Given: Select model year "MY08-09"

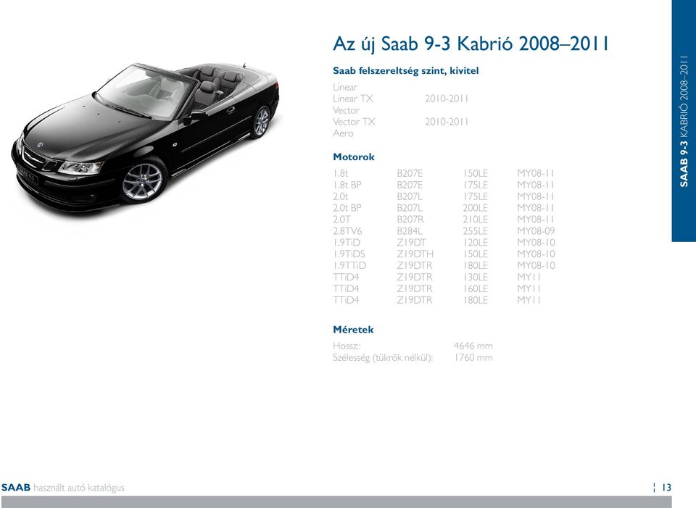Looking at the screenshot, I should point(536,230).
